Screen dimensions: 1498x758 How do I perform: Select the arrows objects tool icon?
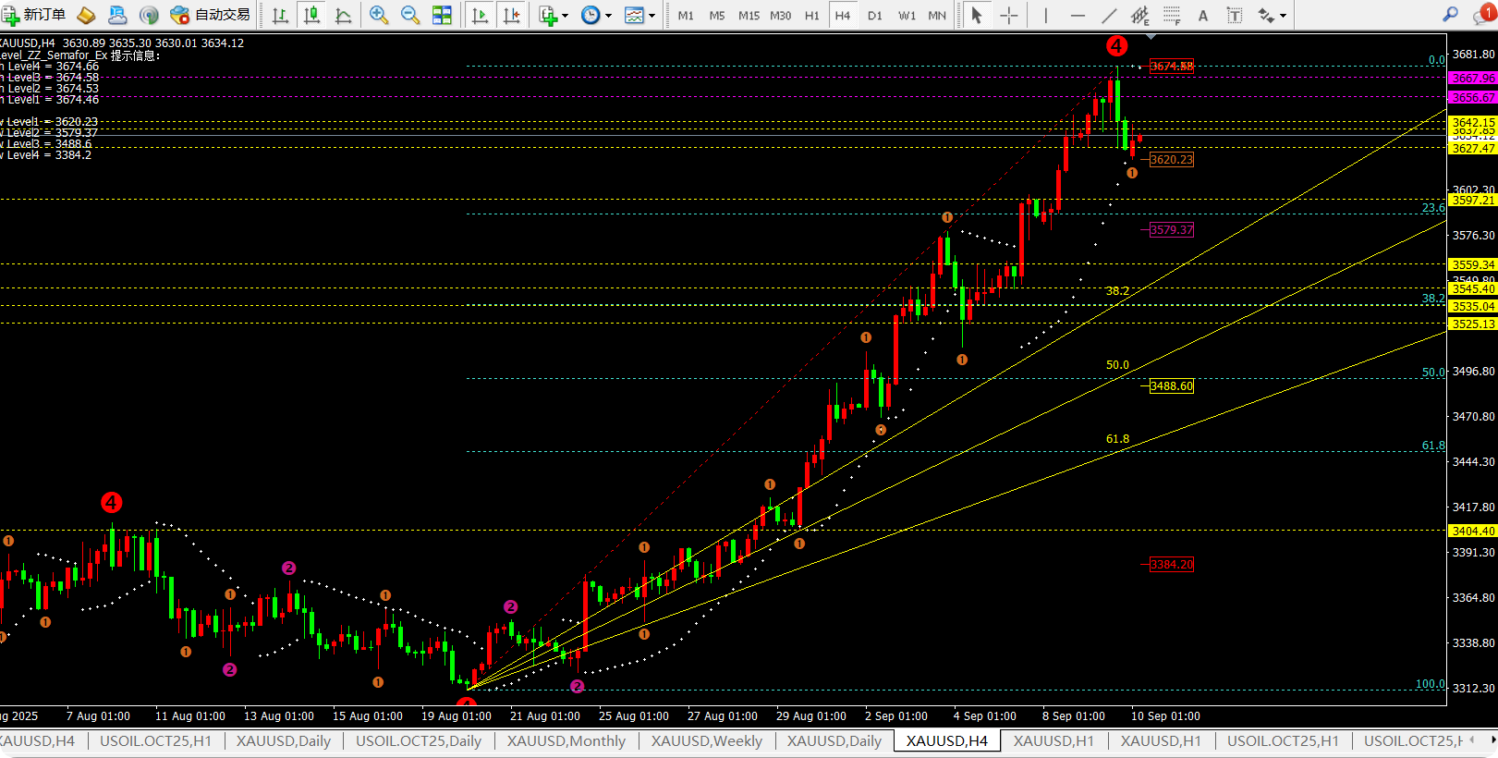coord(1266,15)
